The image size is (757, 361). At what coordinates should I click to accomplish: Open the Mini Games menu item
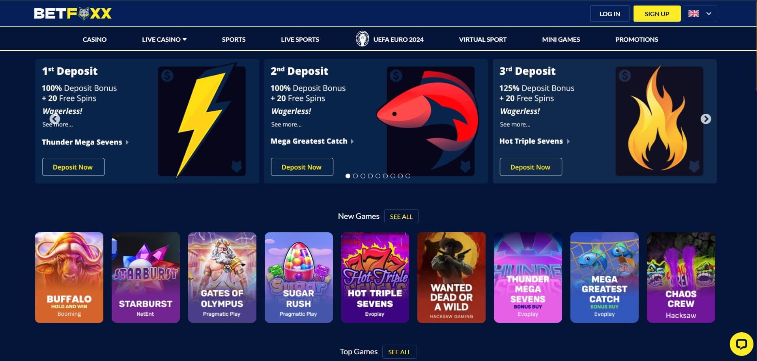[x=561, y=39]
